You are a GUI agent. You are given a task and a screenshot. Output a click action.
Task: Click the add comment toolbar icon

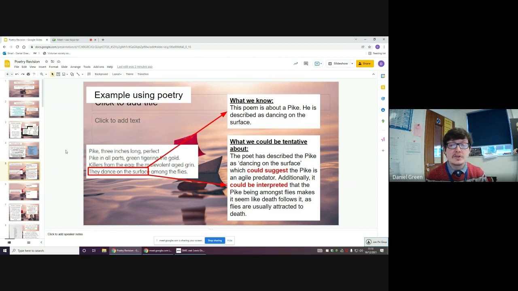tap(89, 74)
